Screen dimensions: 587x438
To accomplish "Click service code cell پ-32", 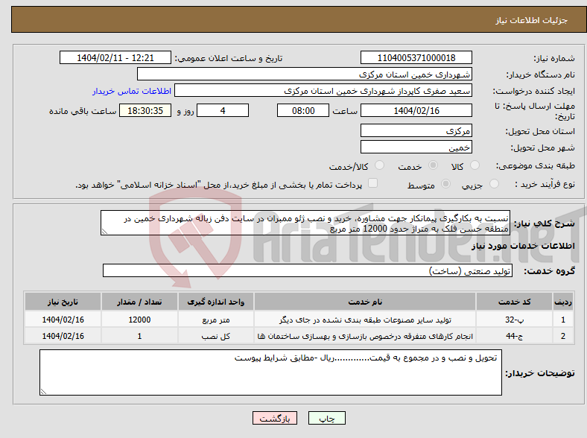I will (x=515, y=320).
